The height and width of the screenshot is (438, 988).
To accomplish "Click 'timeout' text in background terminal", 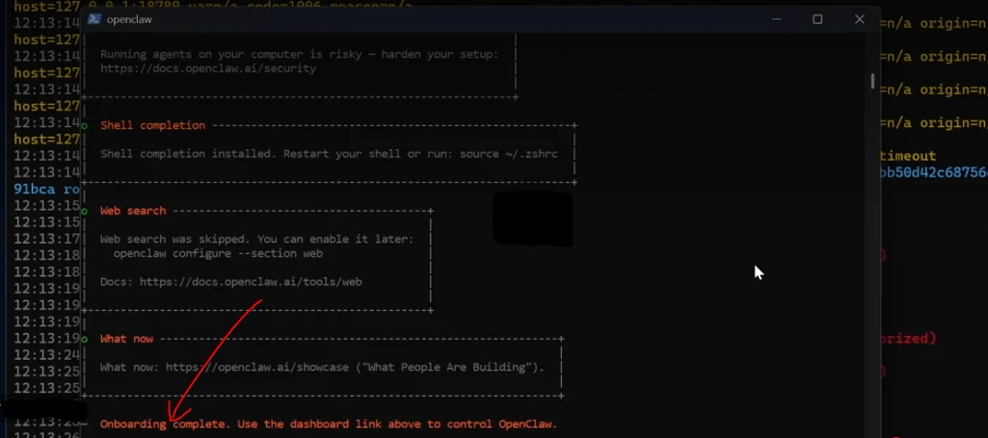I will (x=908, y=155).
